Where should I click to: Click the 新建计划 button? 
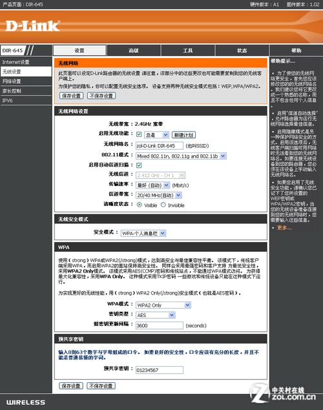click(x=183, y=135)
